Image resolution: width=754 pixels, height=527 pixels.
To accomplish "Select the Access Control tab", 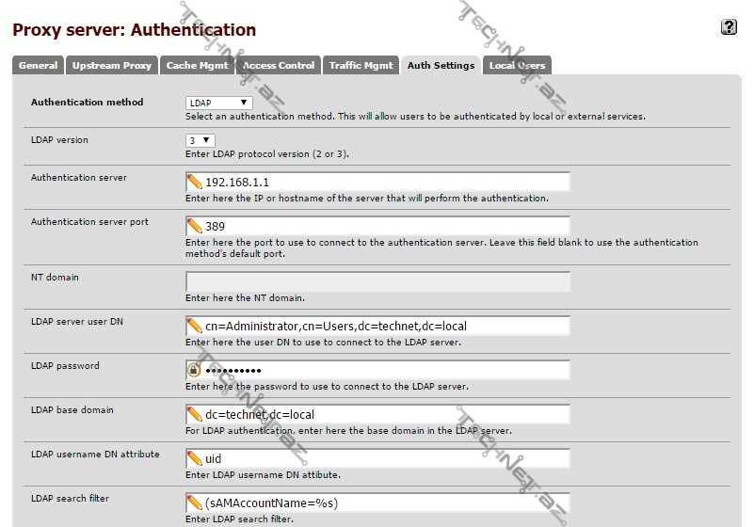I will pos(279,66).
